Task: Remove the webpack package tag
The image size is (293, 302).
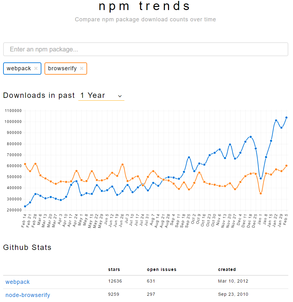Action: pyautogui.click(x=36, y=68)
